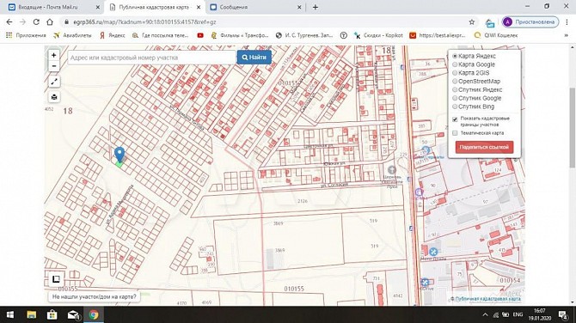The height and width of the screenshot is (323, 576).
Task: Open a new browser tab
Action: [x=316, y=7]
